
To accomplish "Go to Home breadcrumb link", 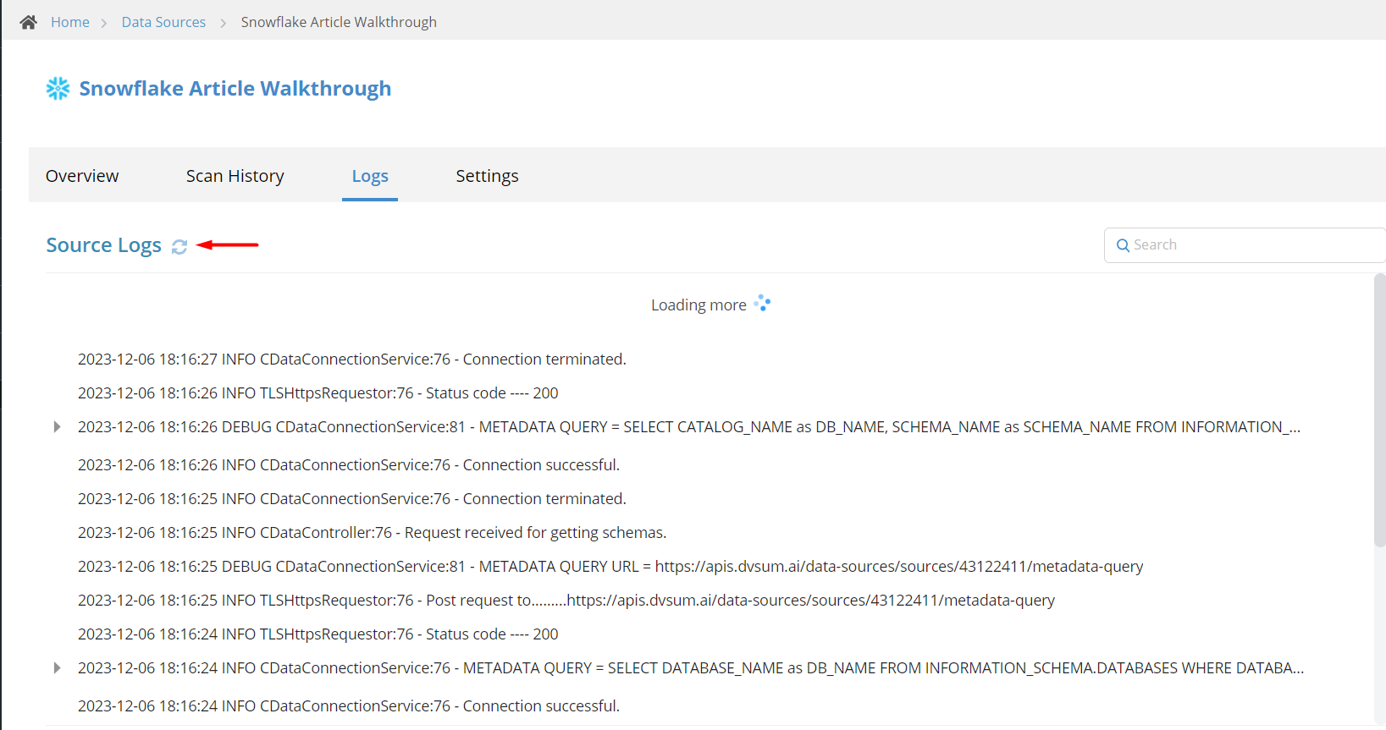I will [x=70, y=22].
